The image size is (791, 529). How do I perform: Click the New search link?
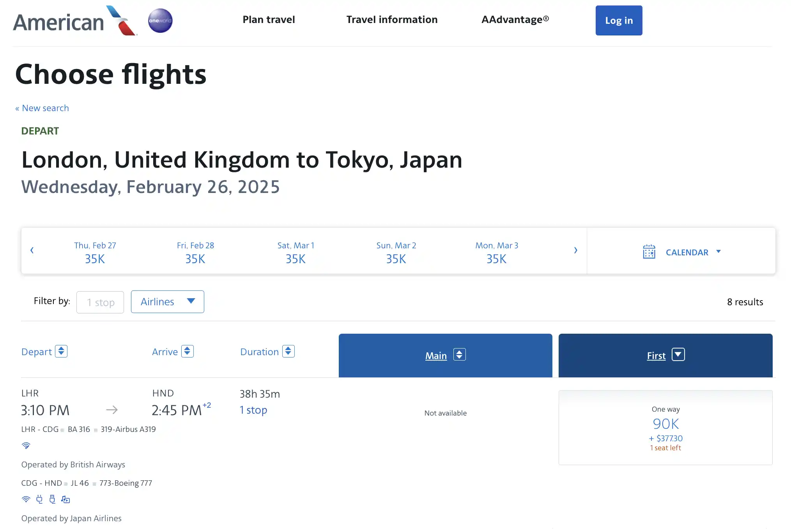41,108
